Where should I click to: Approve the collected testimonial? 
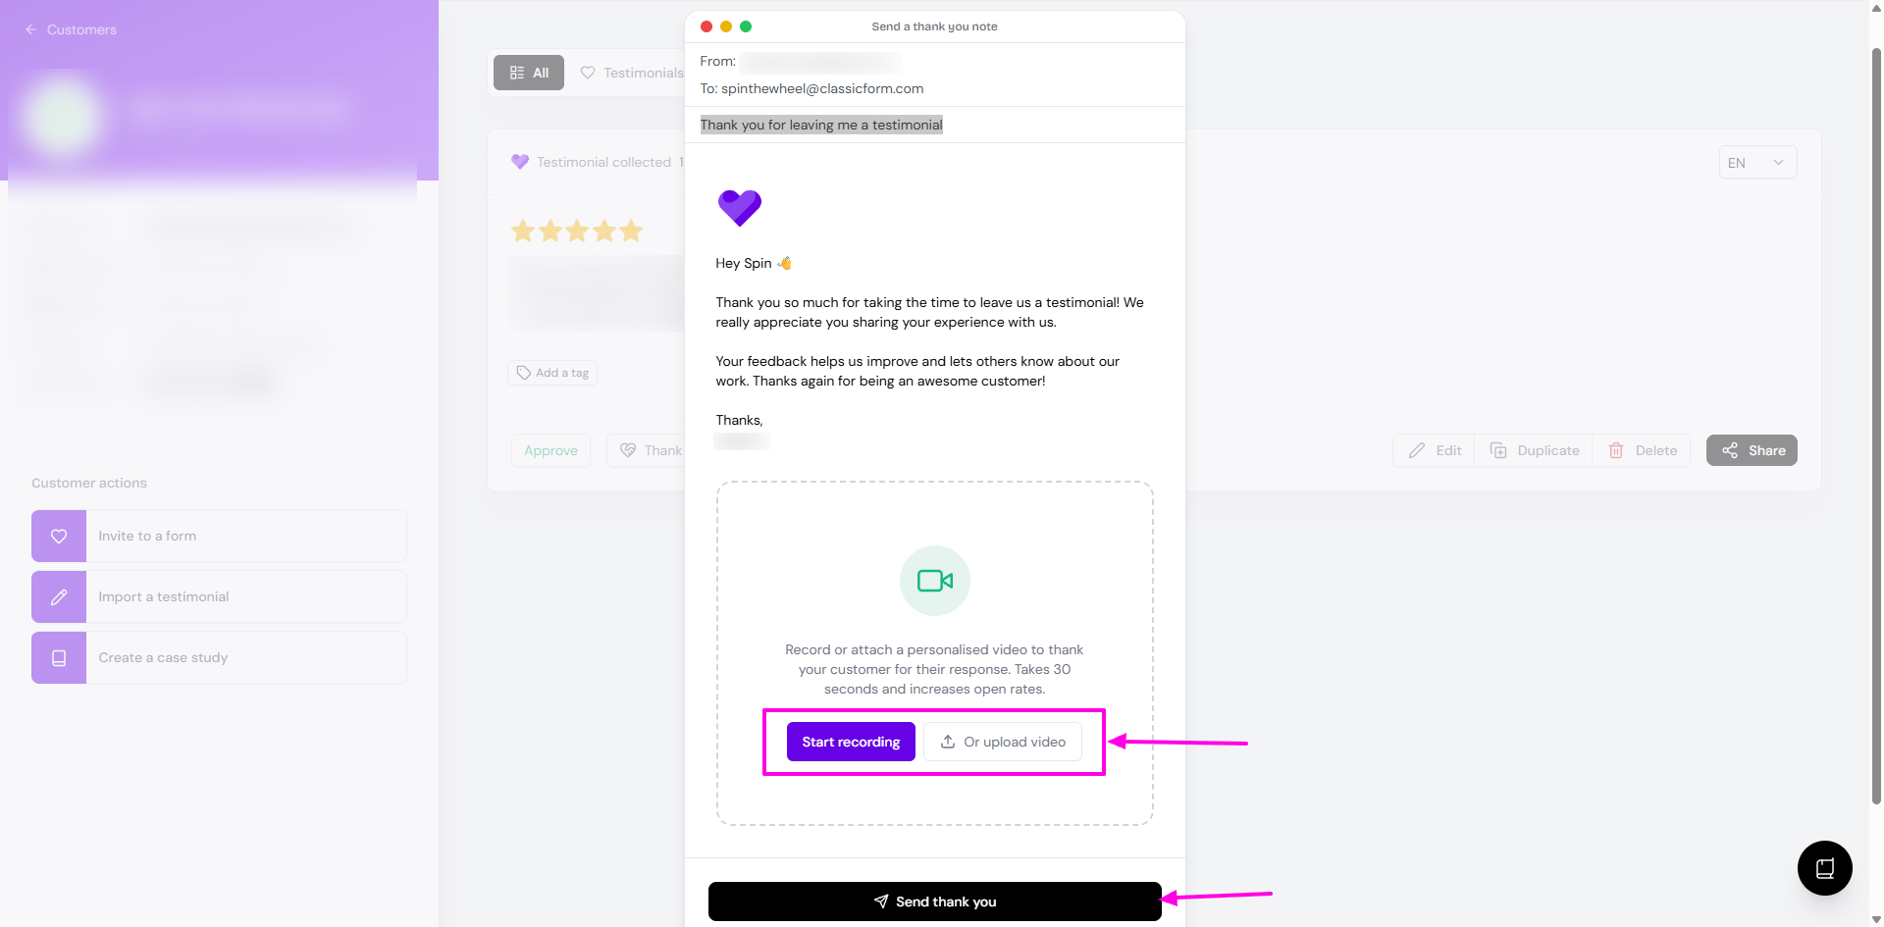click(x=550, y=450)
